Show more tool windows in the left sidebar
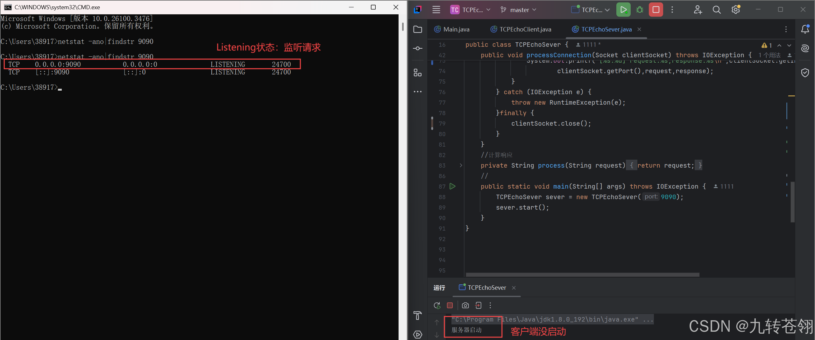Image resolution: width=815 pixels, height=340 pixels. [418, 92]
